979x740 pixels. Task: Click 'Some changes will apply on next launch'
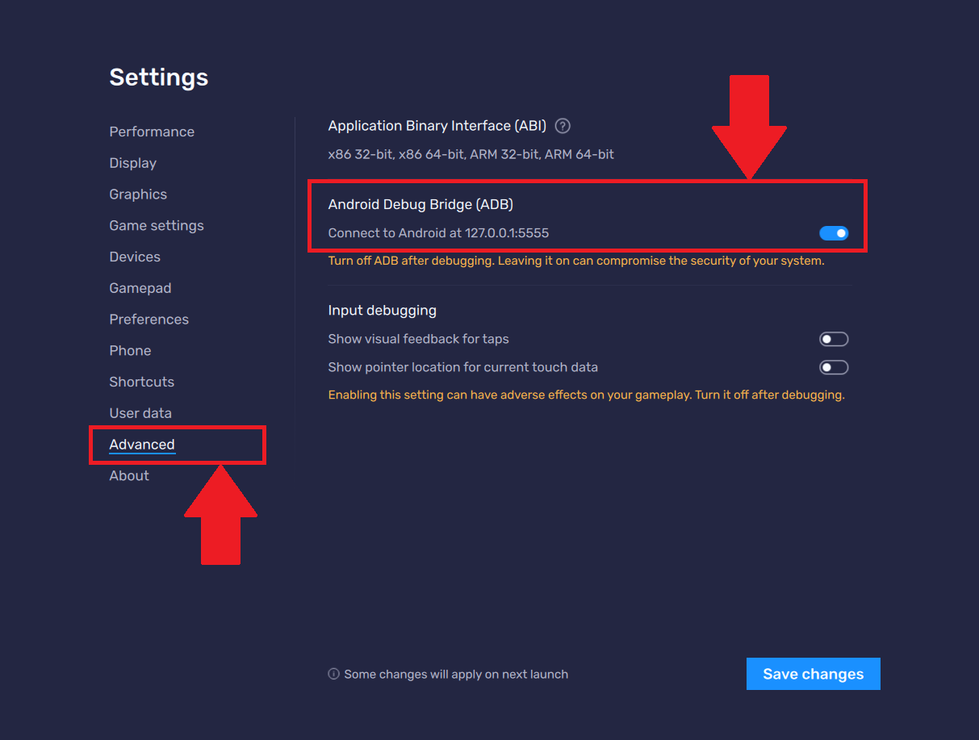pos(456,674)
